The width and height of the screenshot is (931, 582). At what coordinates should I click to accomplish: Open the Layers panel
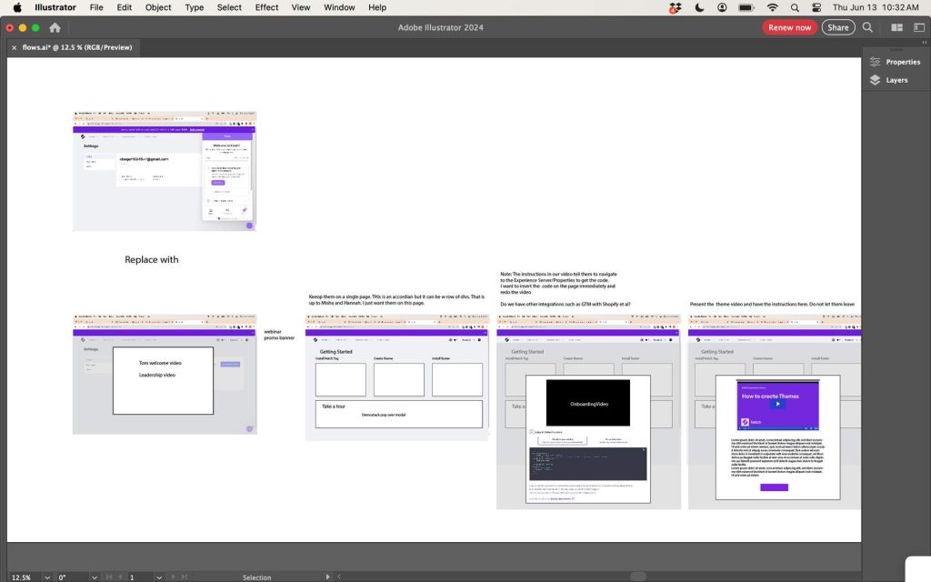pyautogui.click(x=896, y=80)
